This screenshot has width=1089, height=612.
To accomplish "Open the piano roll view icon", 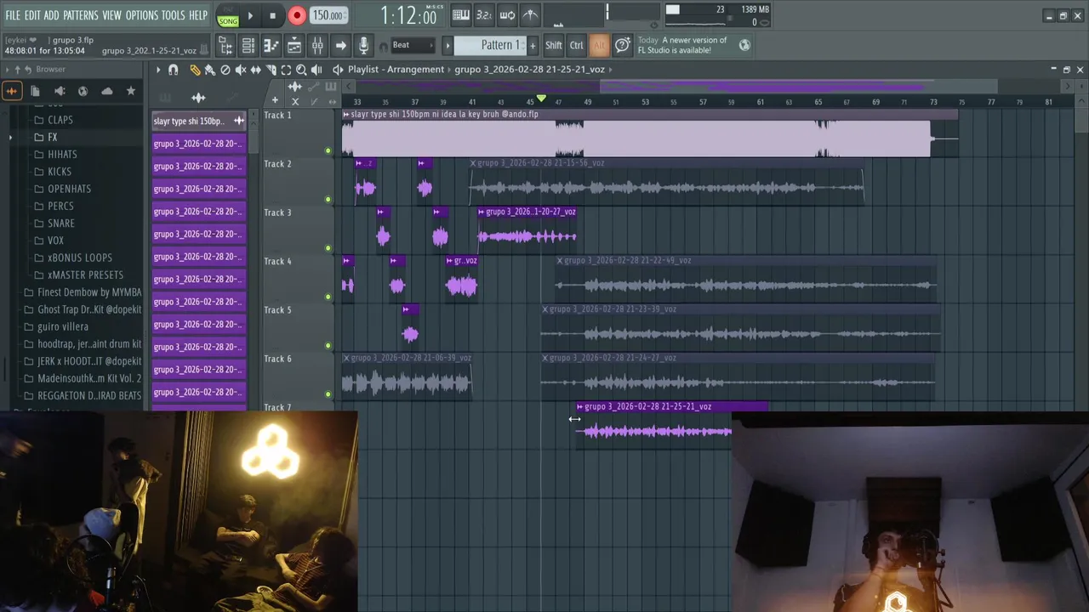I will [271, 46].
